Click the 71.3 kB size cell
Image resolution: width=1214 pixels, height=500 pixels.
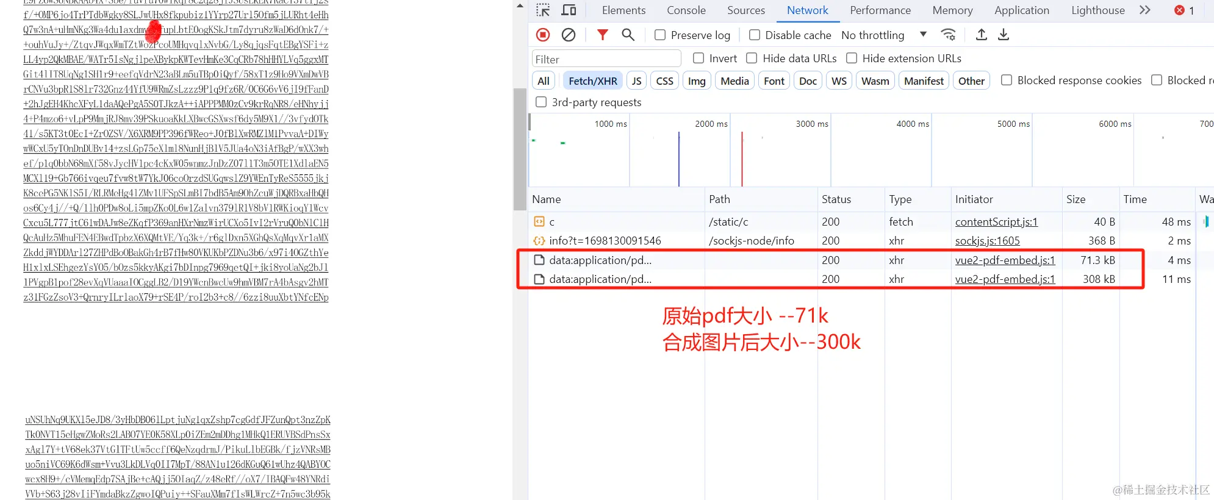coord(1091,260)
